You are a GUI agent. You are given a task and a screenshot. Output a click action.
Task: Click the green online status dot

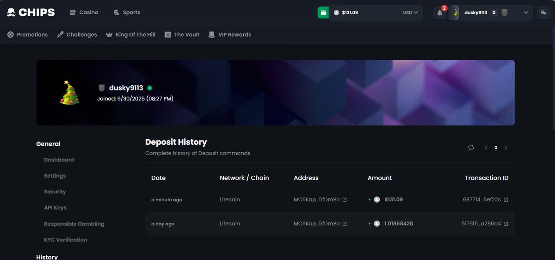point(149,88)
